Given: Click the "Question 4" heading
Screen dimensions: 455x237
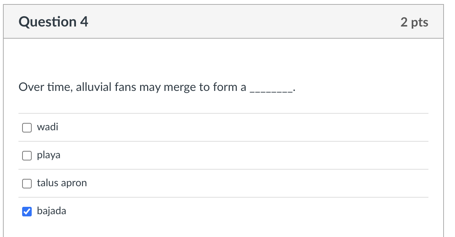Looking at the screenshot, I should click(x=53, y=22).
